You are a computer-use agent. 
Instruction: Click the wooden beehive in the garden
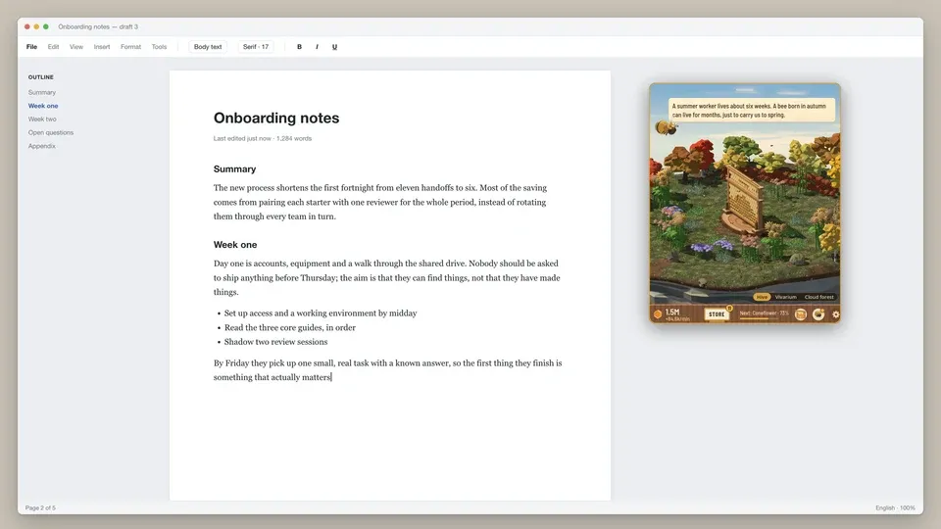pos(743,198)
